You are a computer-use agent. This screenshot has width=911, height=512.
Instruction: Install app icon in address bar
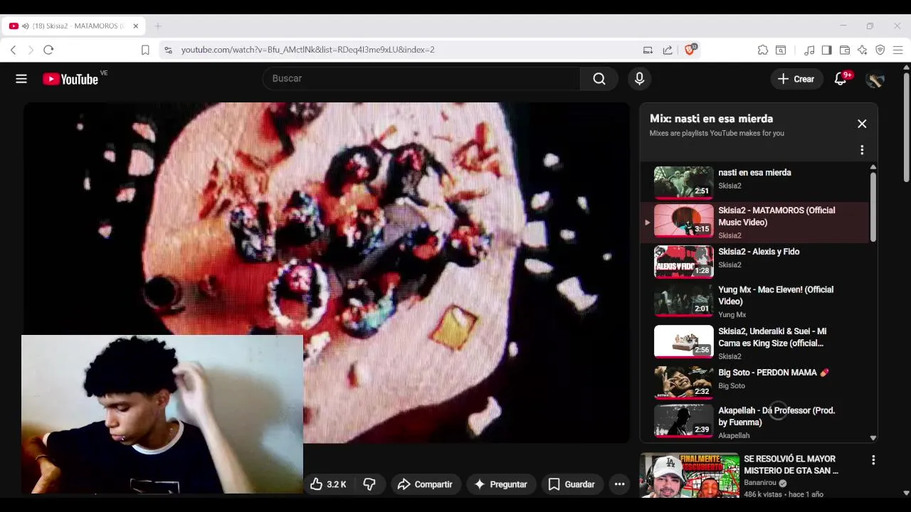(648, 50)
